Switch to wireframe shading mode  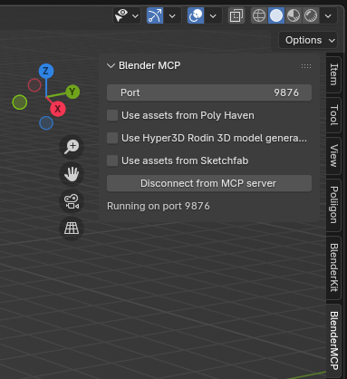coord(259,15)
